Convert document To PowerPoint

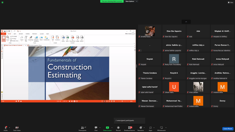coord(72,38)
